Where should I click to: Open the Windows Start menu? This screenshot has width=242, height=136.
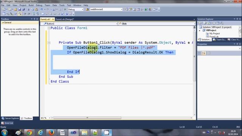pyautogui.click(x=4, y=133)
